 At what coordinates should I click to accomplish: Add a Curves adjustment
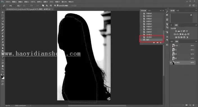[181, 31]
